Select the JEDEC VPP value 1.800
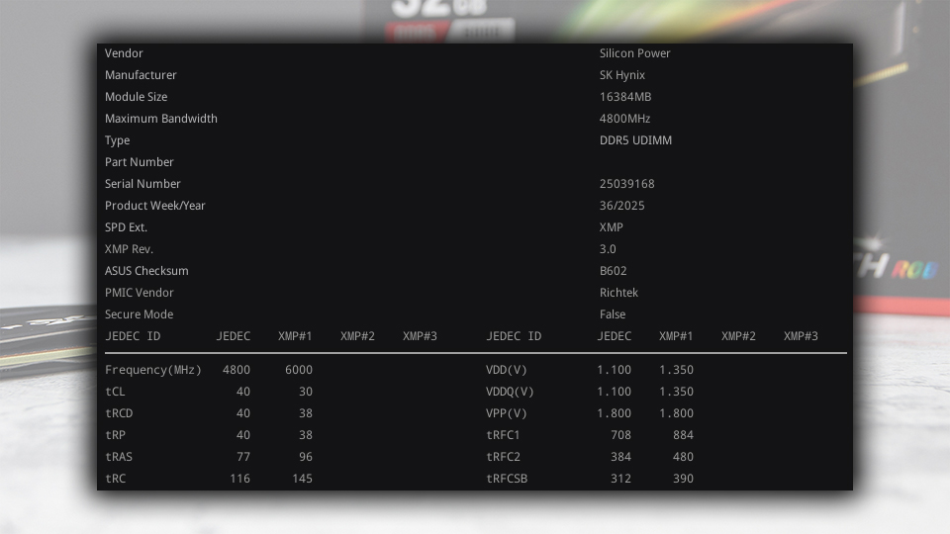950x534 pixels. (614, 413)
